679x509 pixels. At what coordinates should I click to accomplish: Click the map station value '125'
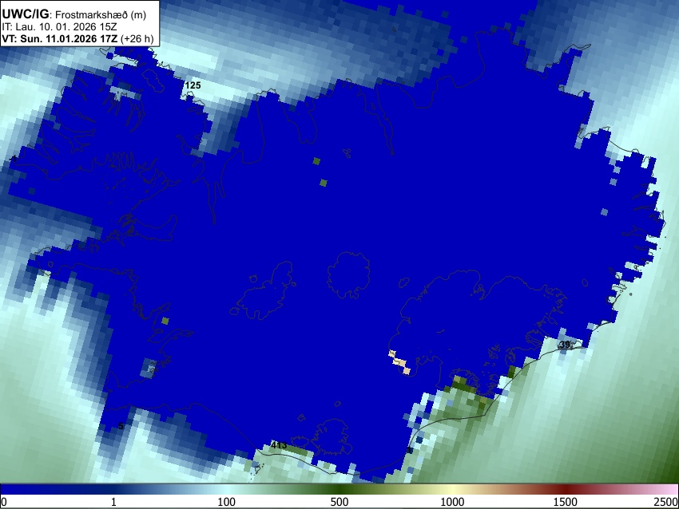click(193, 85)
